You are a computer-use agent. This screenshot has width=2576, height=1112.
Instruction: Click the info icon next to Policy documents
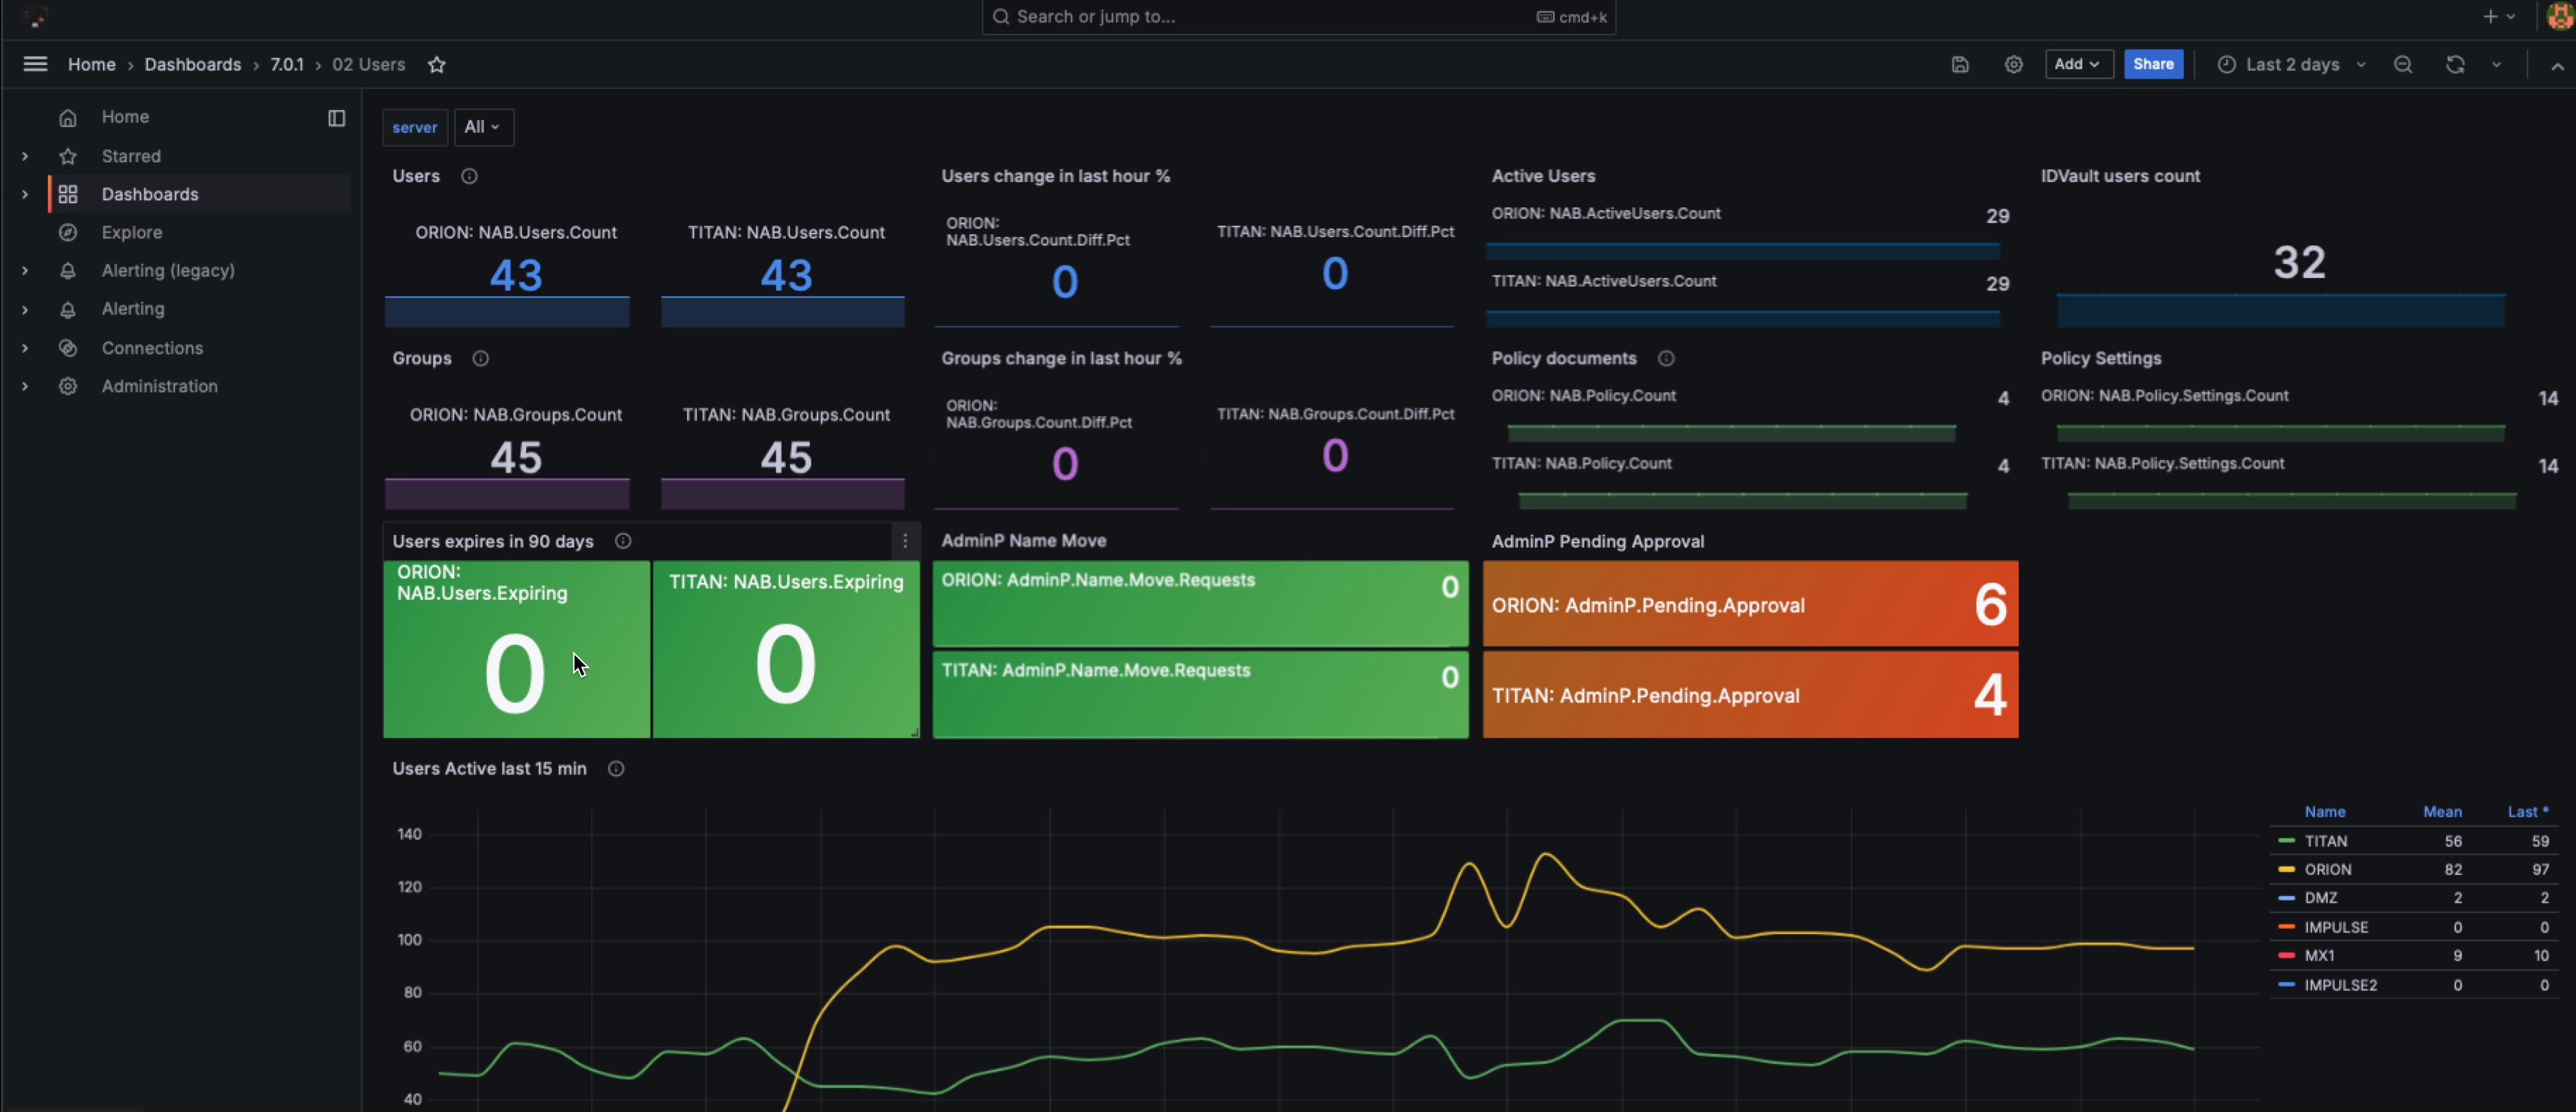[x=1666, y=358]
